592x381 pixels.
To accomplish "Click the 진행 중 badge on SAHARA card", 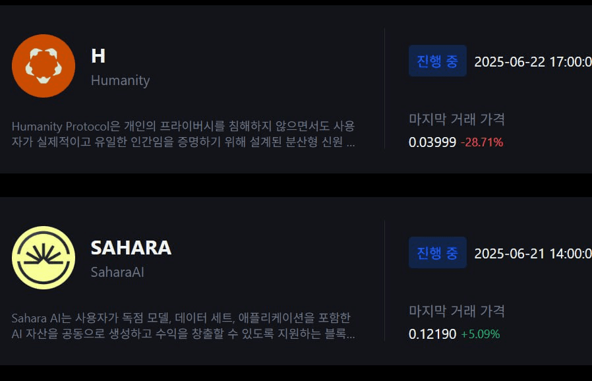I will (438, 252).
